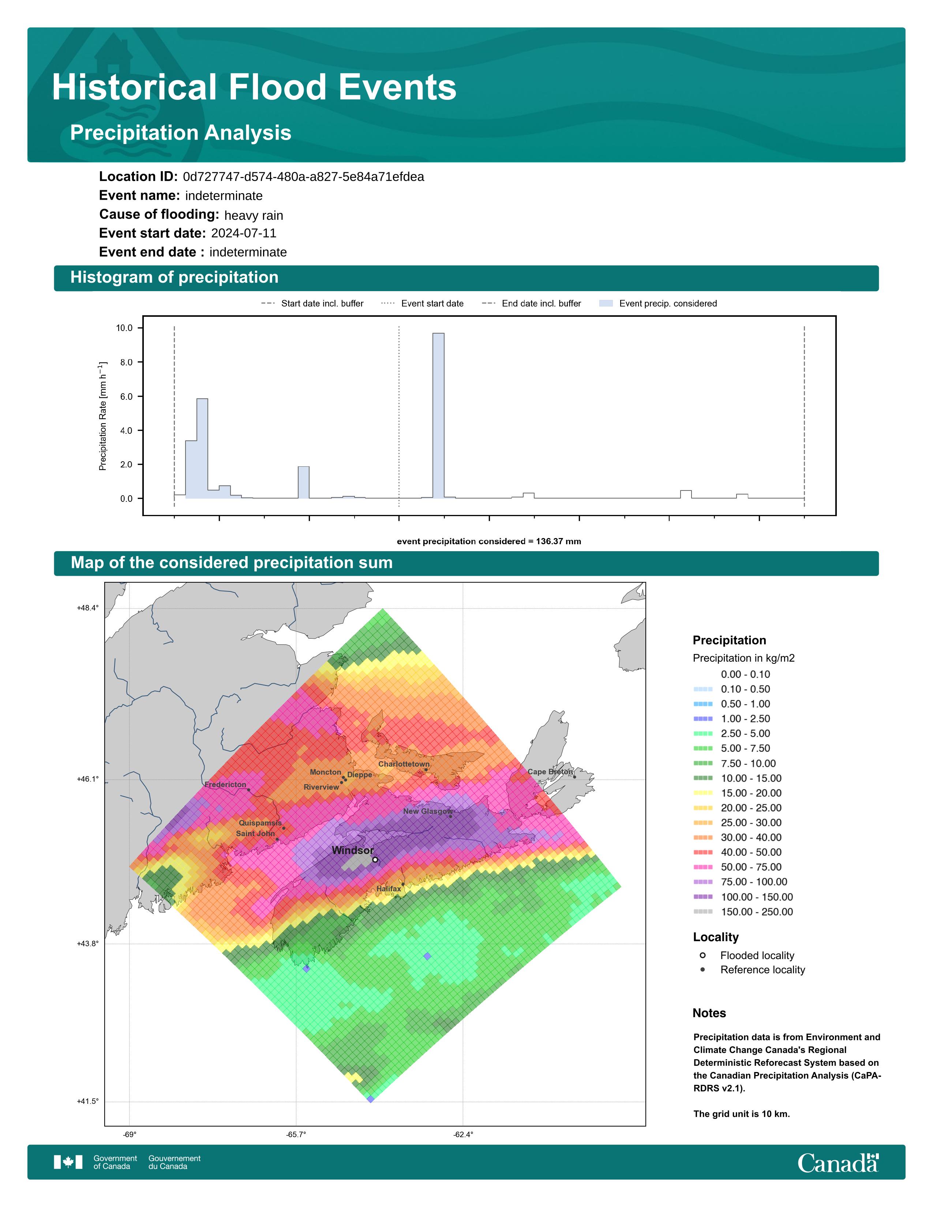This screenshot has height=1207, width=933.
Task: Click 'The grid unit is 10 km.' note
Action: coord(742,1114)
